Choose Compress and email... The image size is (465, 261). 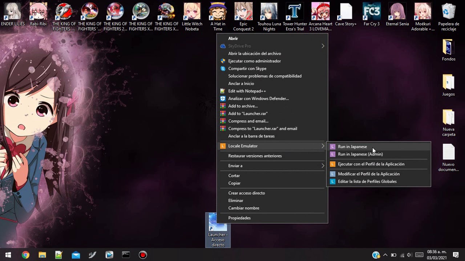pos(272,121)
